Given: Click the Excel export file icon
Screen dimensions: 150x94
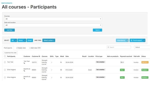Looking at the screenshot, I should (x=131, y=40).
